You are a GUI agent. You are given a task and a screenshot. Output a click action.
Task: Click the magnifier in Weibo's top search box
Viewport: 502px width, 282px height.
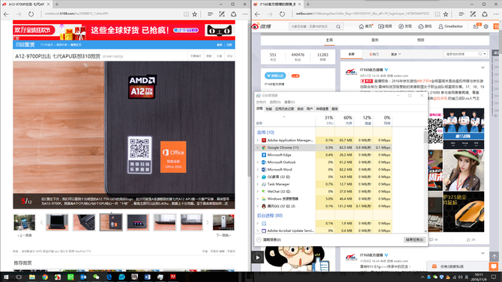click(339, 26)
